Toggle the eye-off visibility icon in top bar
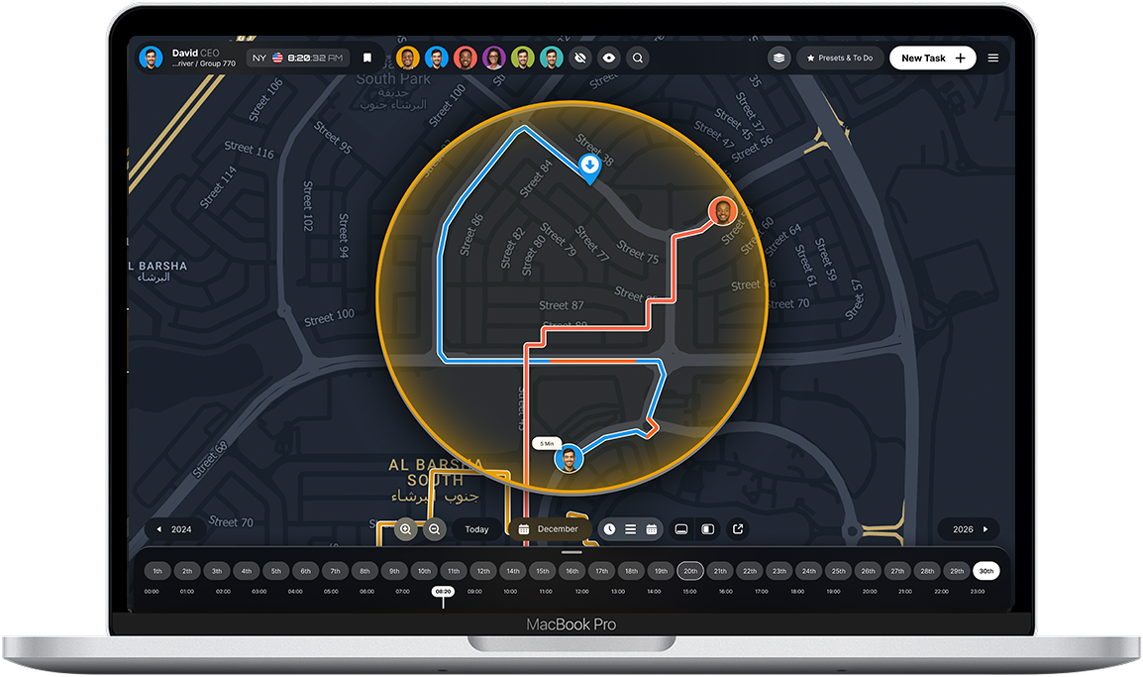This screenshot has width=1143, height=677. click(579, 57)
